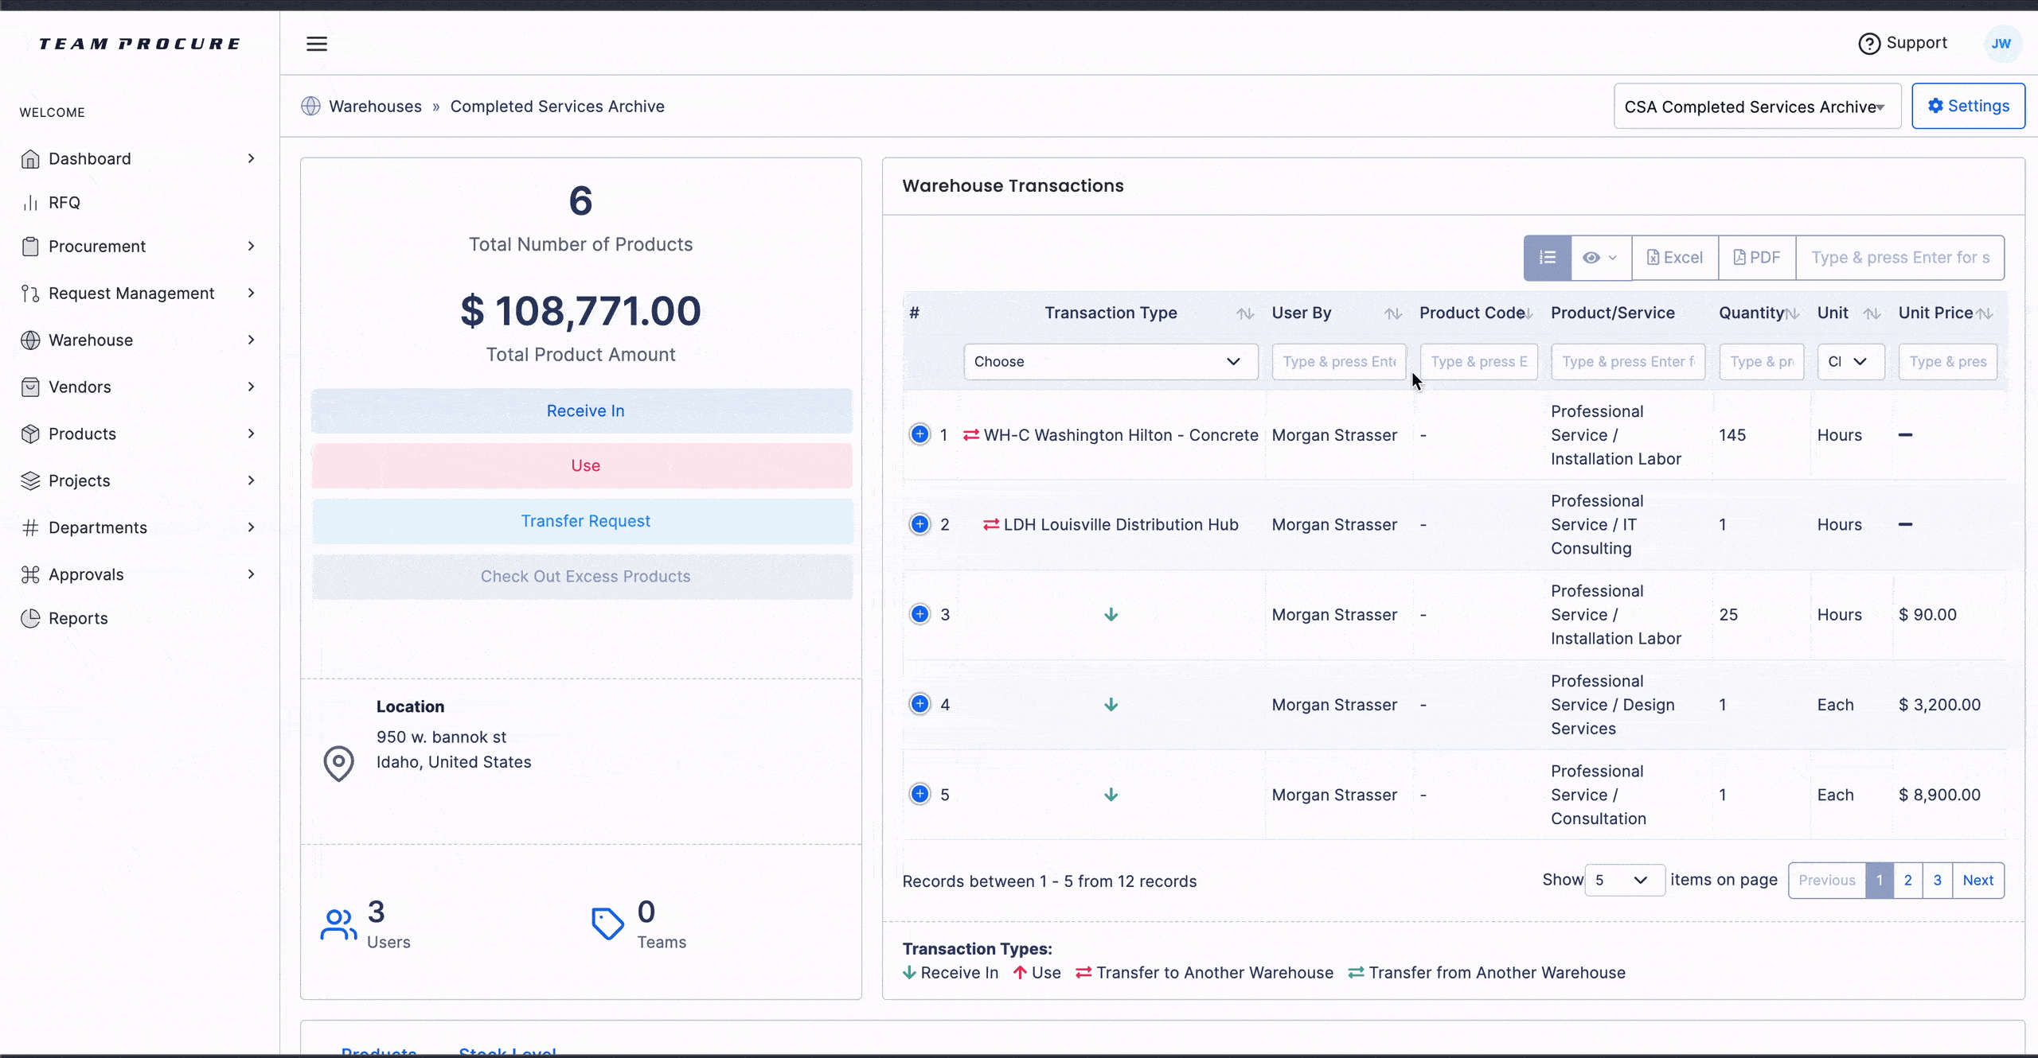Image resolution: width=2038 pixels, height=1058 pixels.
Task: Sort by Unit column arrows
Action: (x=1872, y=314)
